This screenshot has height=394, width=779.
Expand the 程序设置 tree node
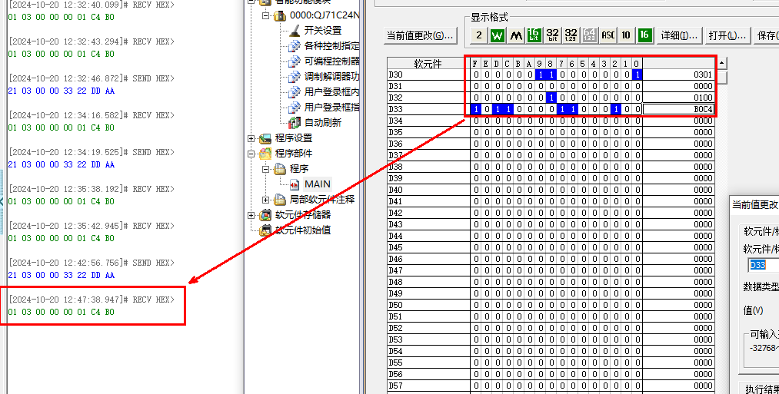point(251,138)
